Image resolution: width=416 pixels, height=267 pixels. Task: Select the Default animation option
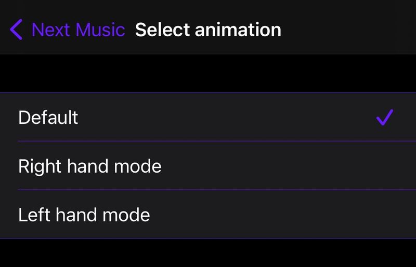[x=208, y=117]
